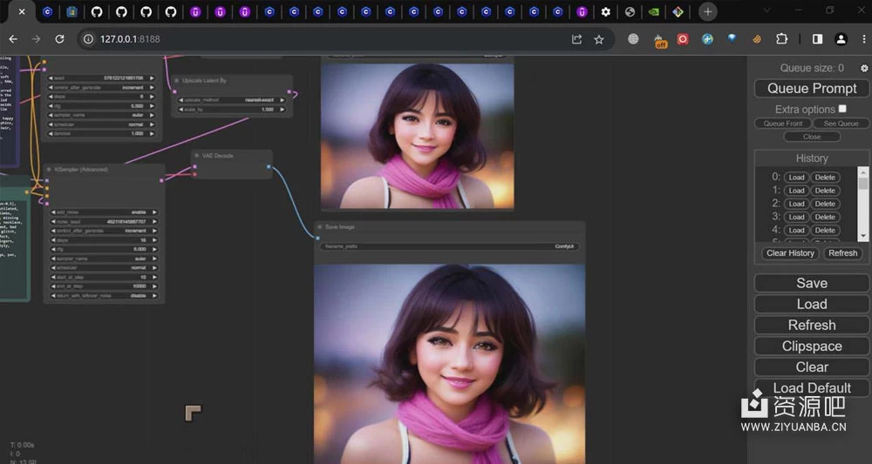Toggle add_noise enable widget
The width and height of the screenshot is (872, 464).
104,212
